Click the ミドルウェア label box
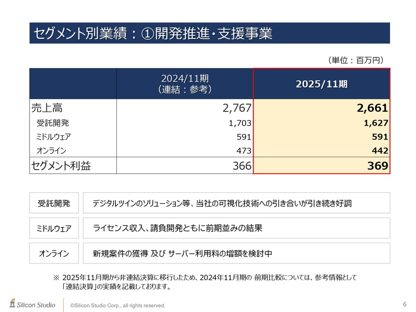Screen dimensions: 416x312 54,228
